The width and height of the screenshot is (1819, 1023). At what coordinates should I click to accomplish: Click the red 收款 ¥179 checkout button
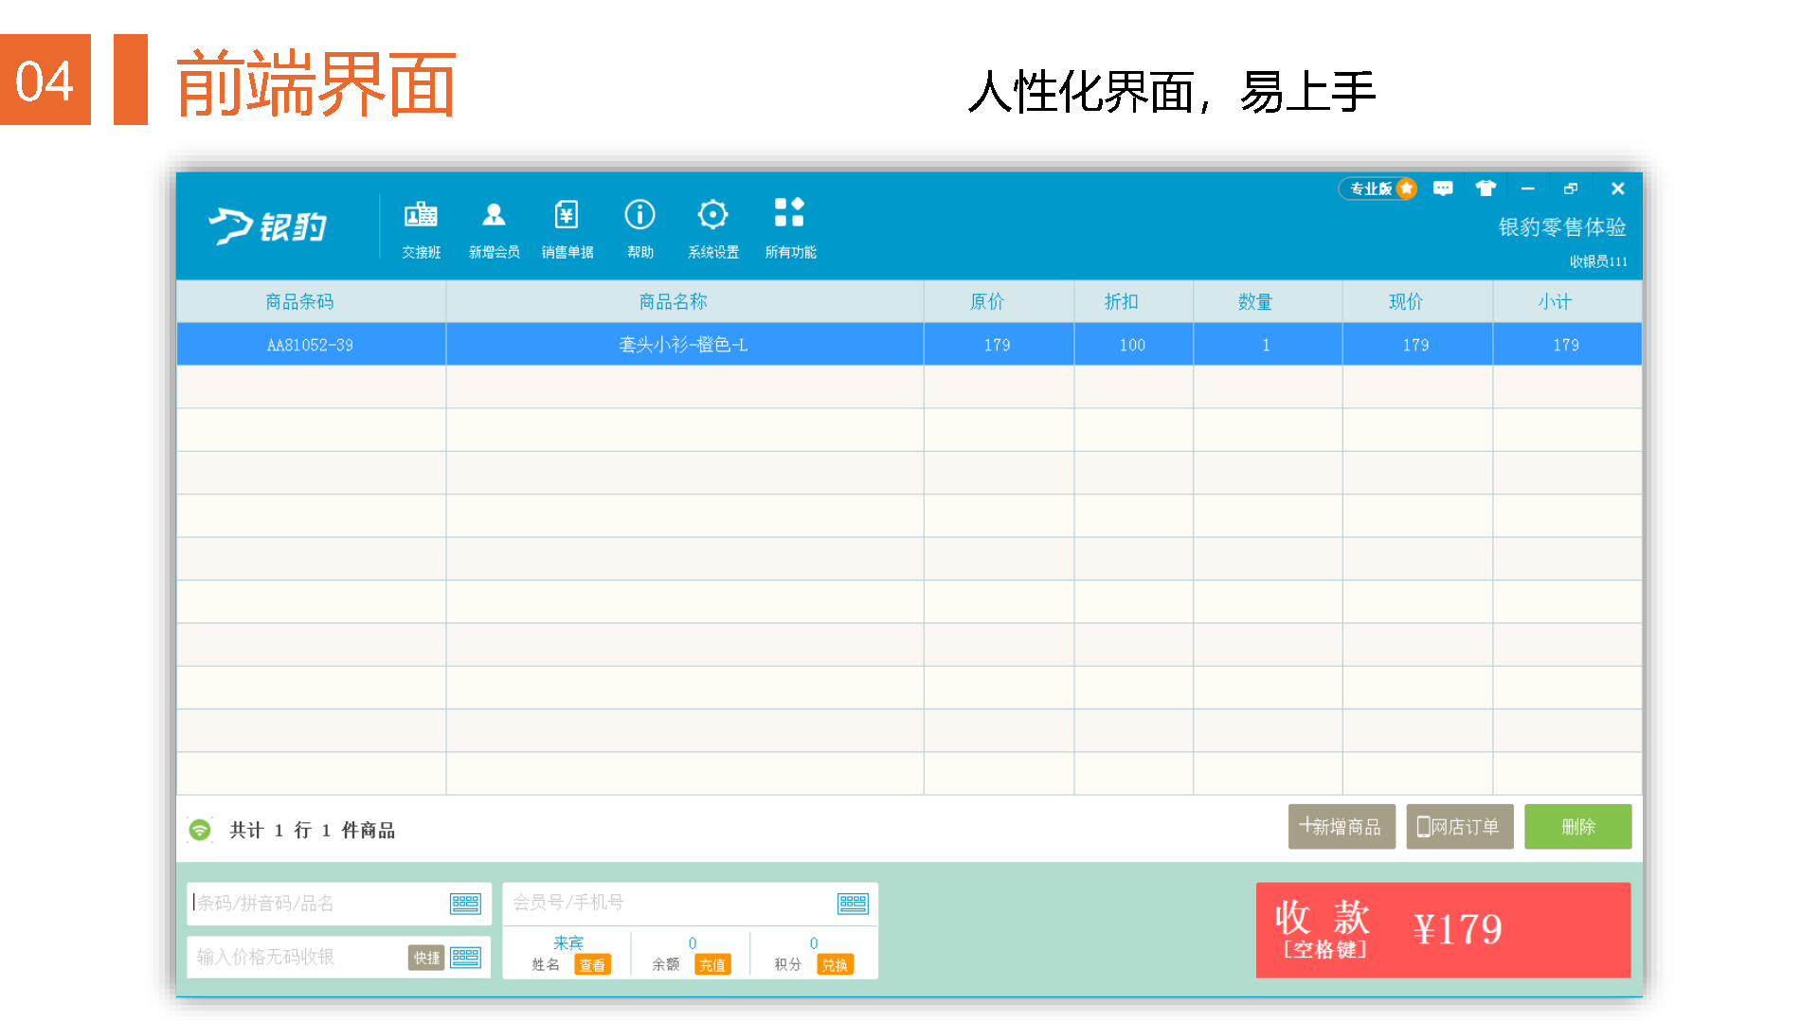1443,930
